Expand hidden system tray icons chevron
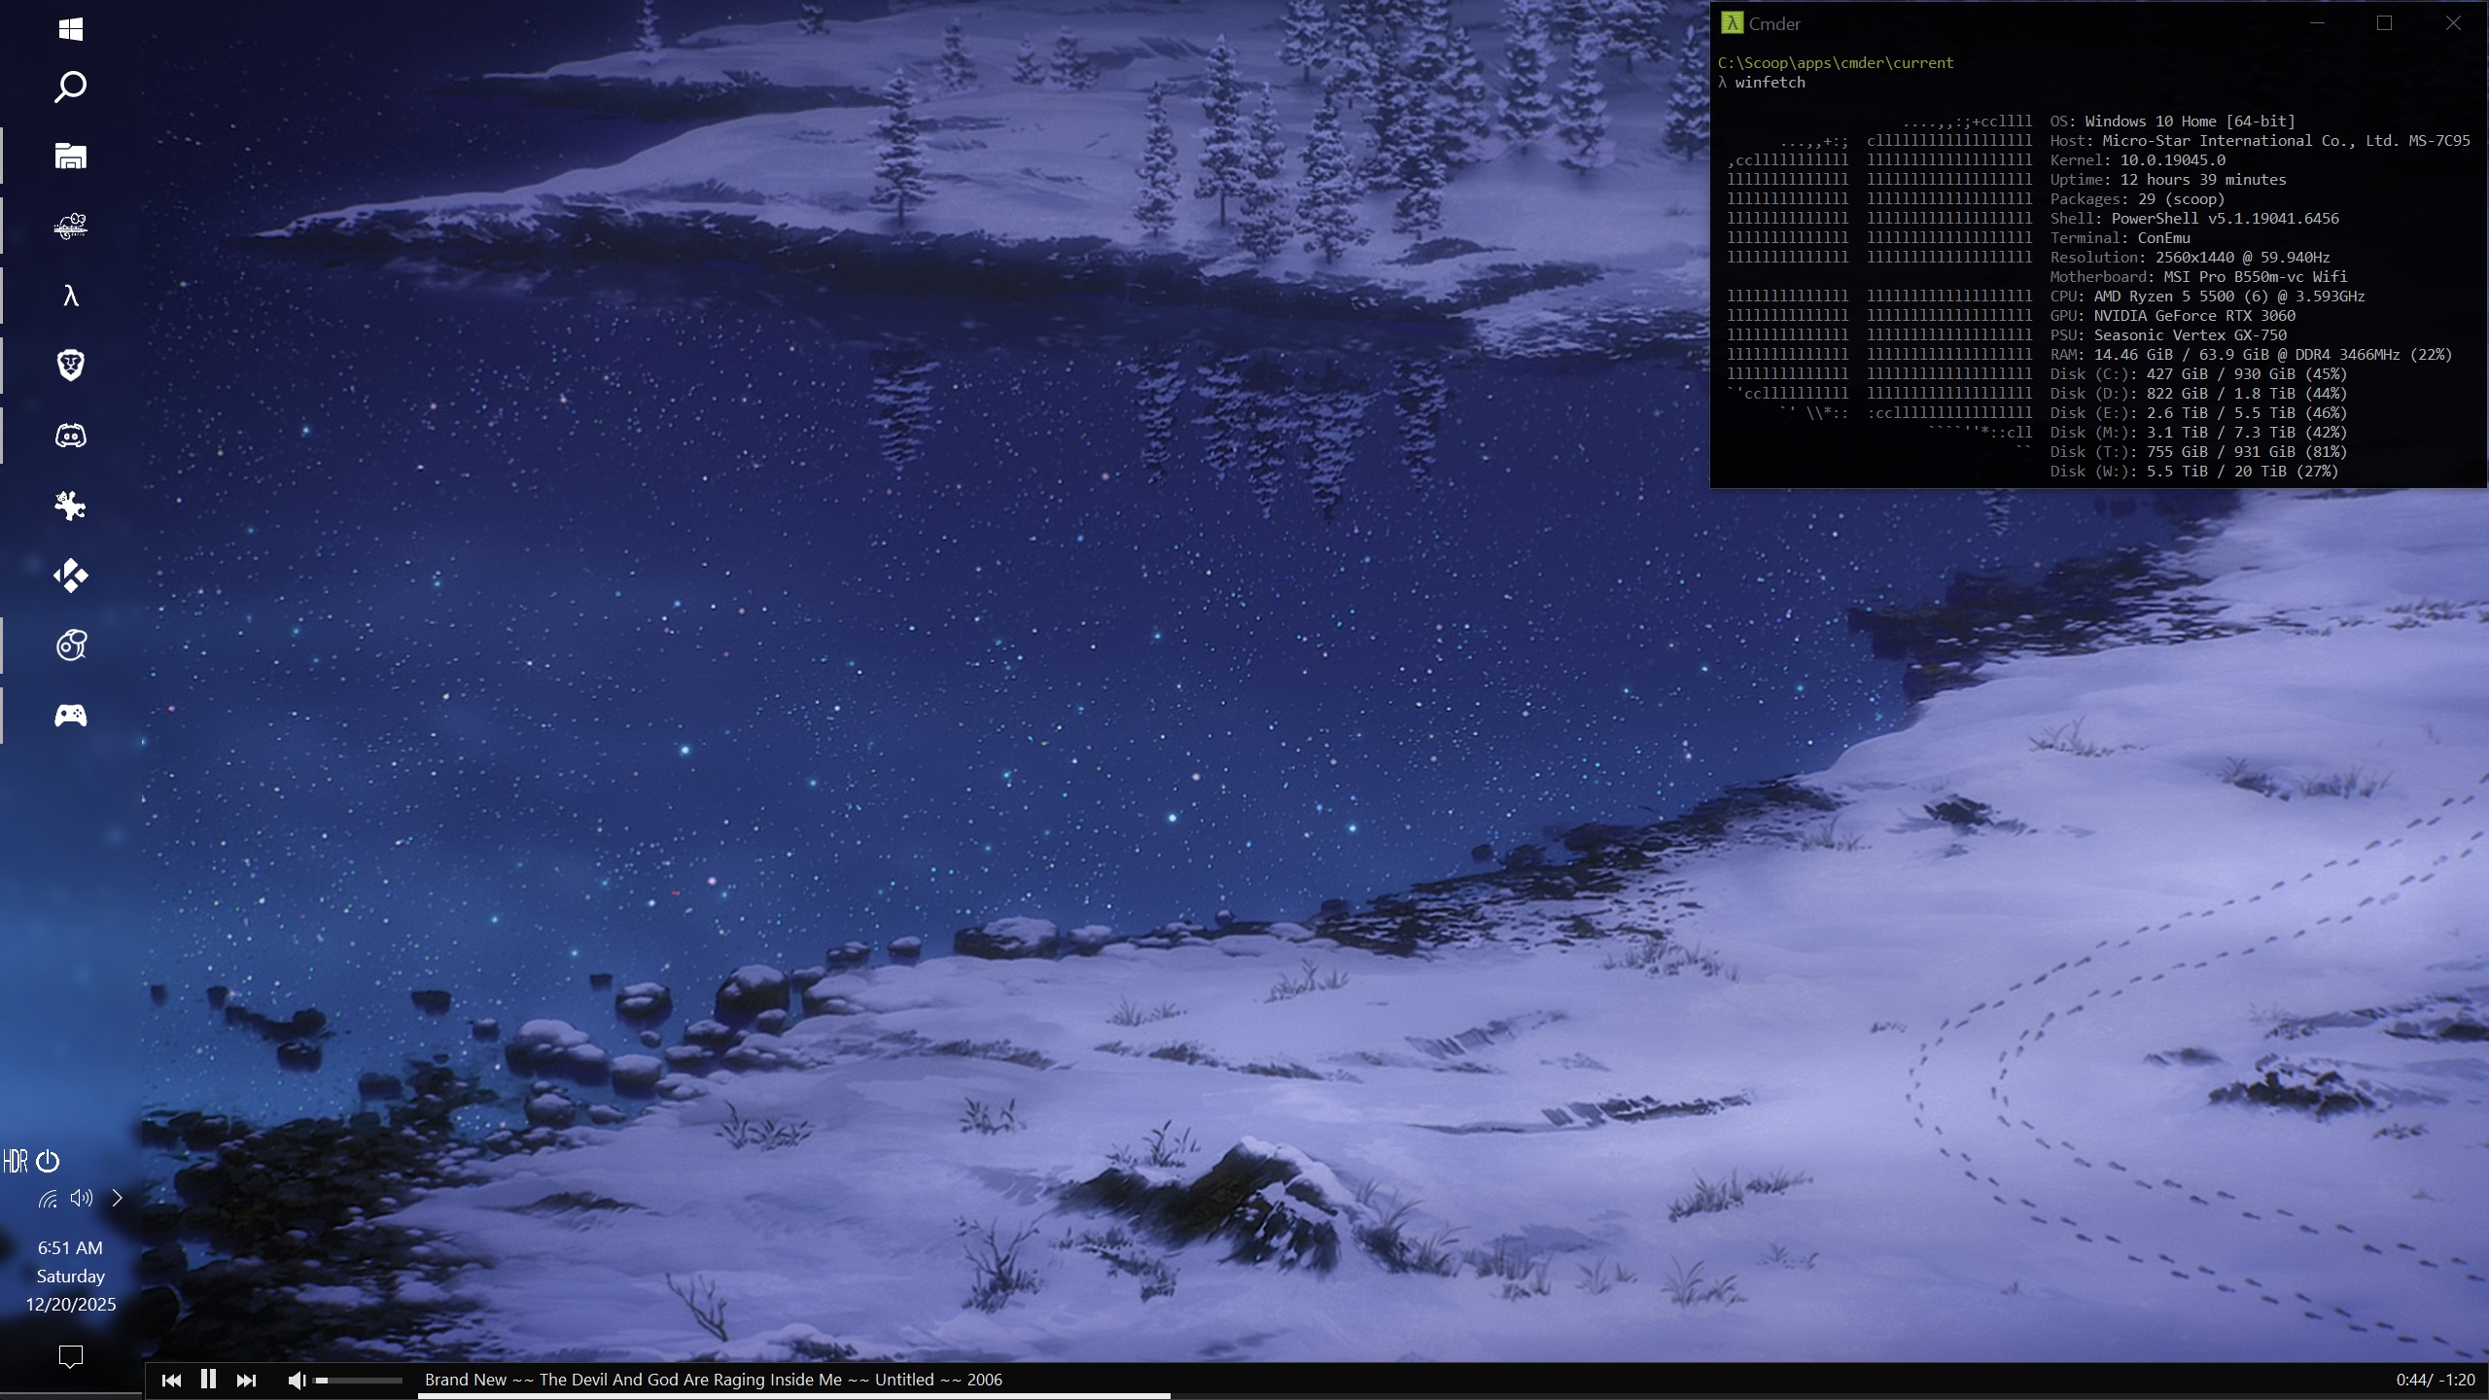The image size is (2489, 1400). (x=118, y=1198)
